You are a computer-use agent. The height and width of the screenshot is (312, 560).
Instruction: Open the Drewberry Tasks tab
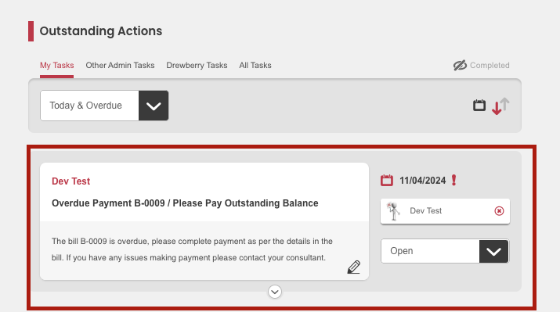(x=197, y=66)
